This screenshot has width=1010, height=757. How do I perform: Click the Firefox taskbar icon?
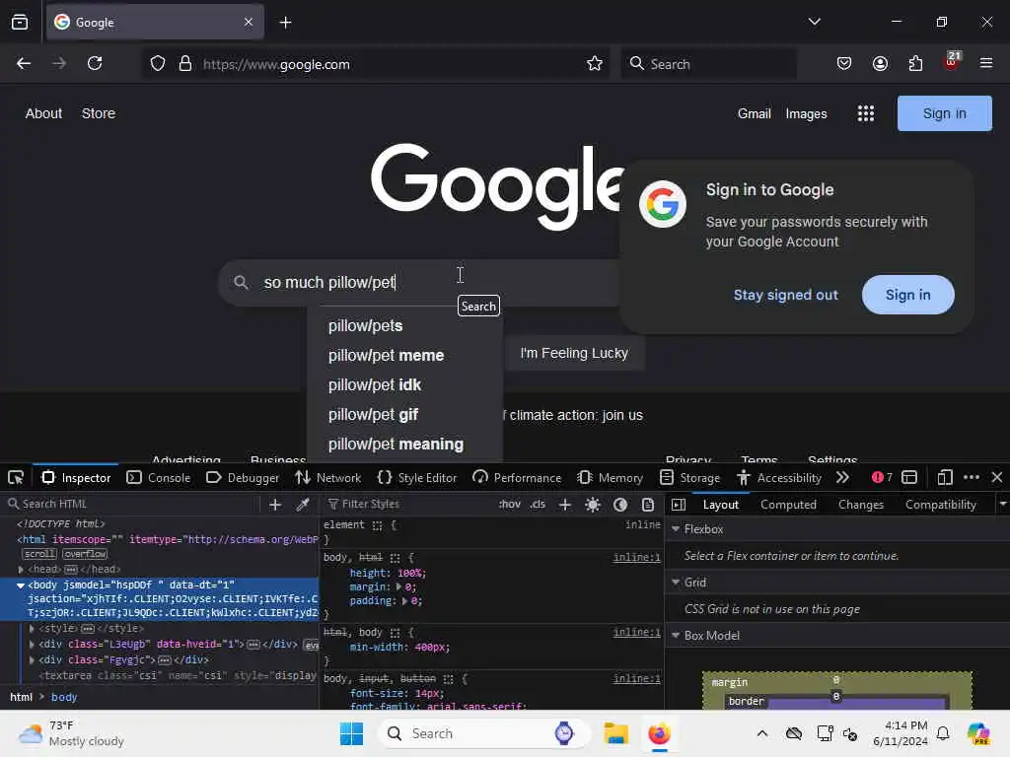(659, 733)
